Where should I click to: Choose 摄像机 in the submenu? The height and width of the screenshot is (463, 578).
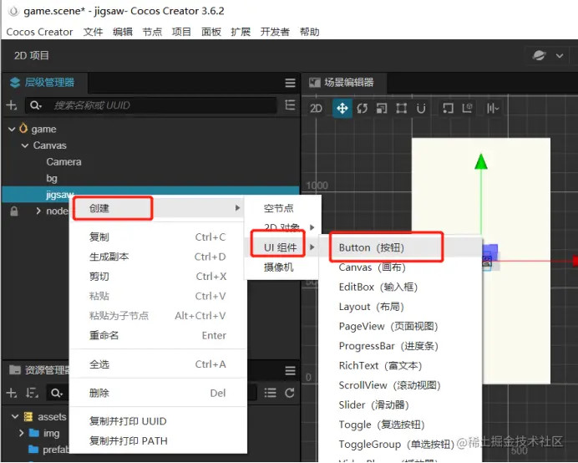[x=282, y=267]
